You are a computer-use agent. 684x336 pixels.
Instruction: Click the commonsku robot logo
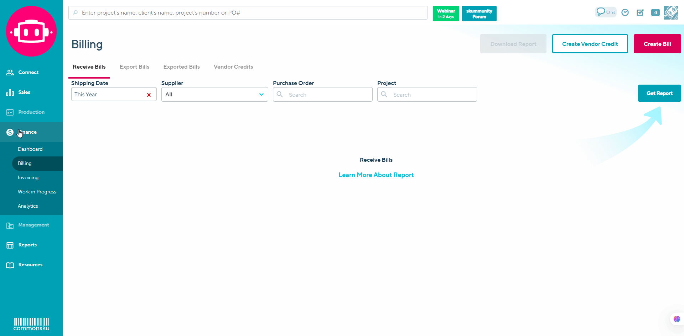[x=31, y=31]
